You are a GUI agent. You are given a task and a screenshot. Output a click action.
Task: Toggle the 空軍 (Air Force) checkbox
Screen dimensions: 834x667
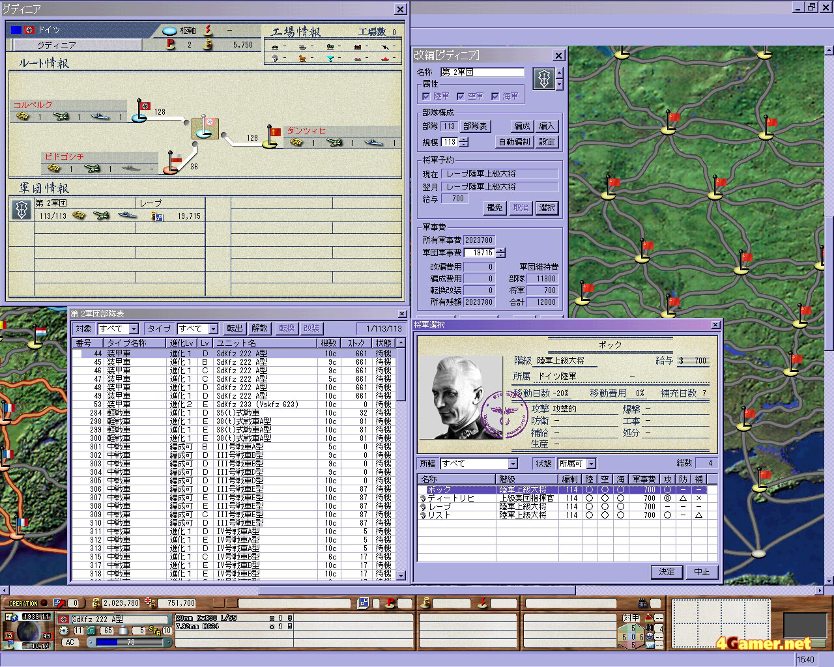(x=461, y=96)
